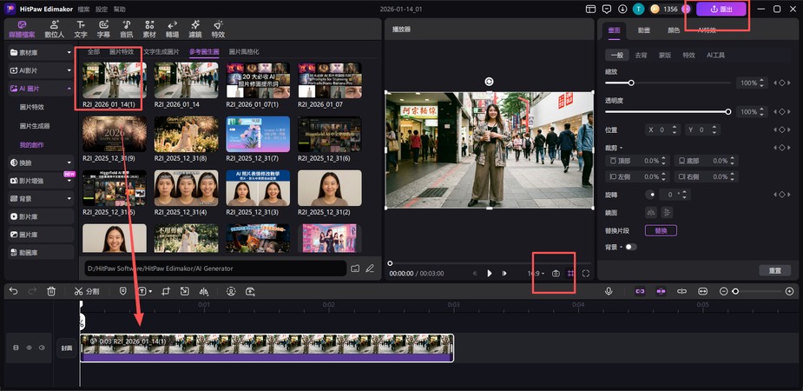Click the delete trash icon in the timeline toolbar
Image resolution: width=803 pixels, height=391 pixels.
(51, 291)
